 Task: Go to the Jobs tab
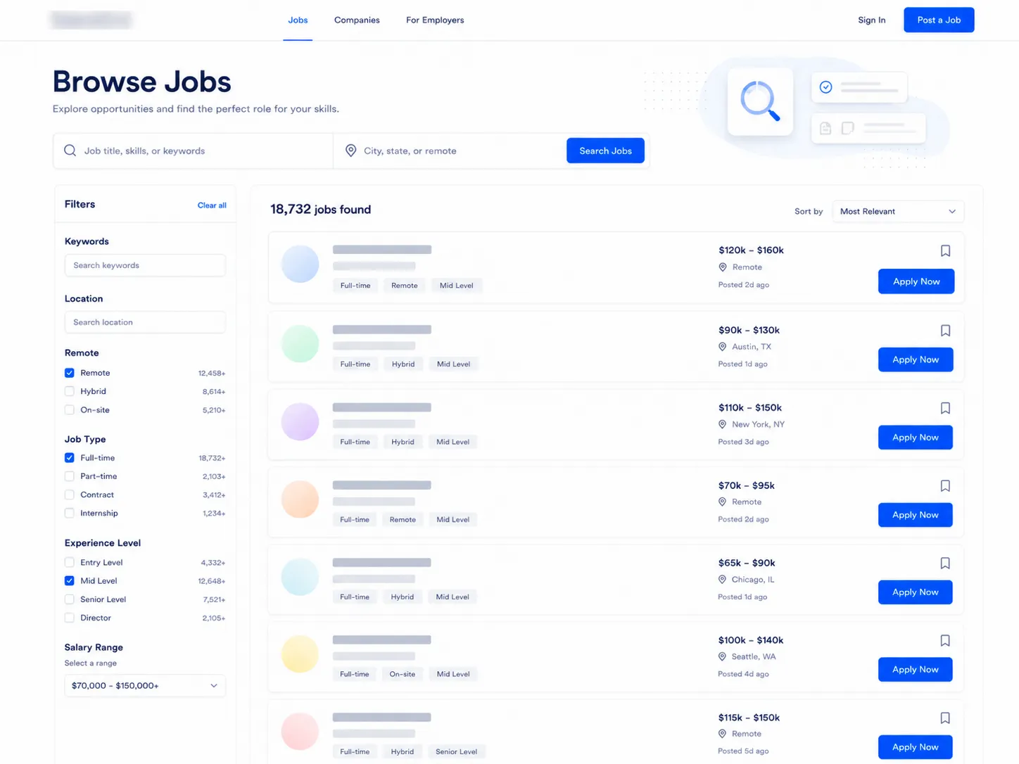click(298, 20)
